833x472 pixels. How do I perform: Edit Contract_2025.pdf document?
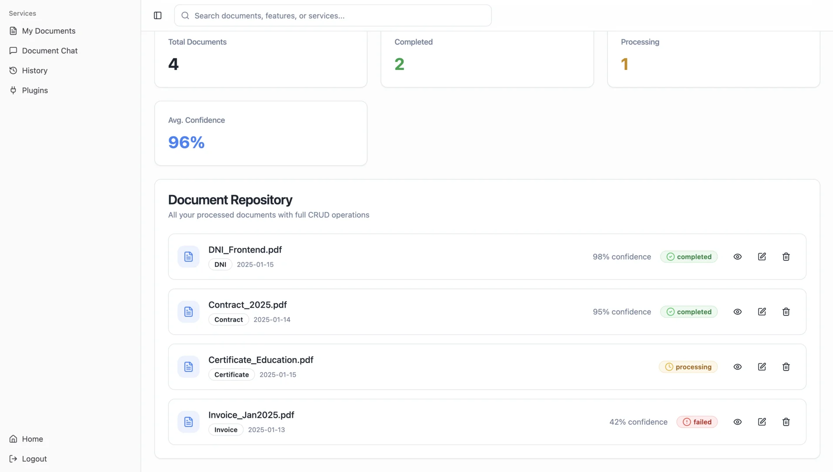coord(762,312)
